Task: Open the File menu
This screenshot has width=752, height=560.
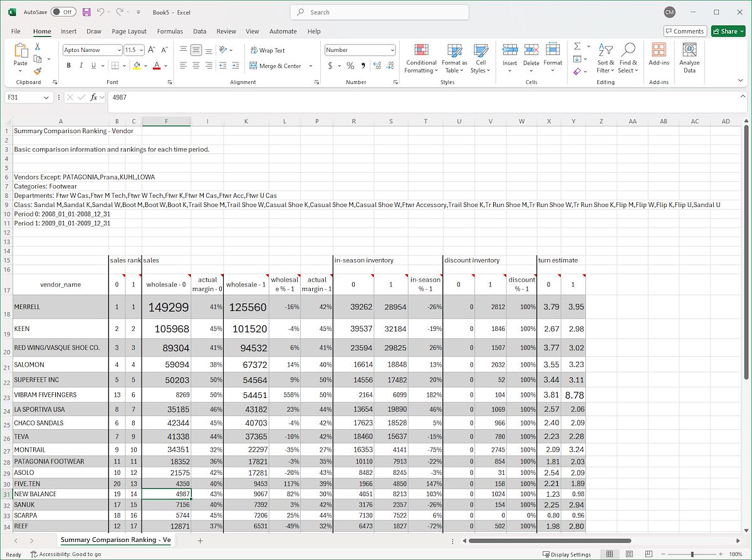Action: (x=16, y=31)
